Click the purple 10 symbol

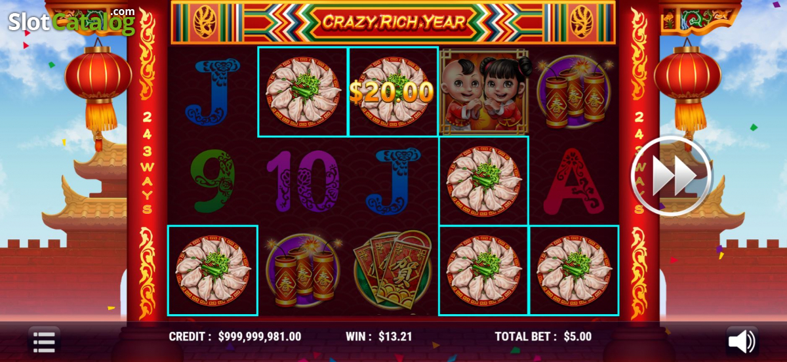click(302, 181)
